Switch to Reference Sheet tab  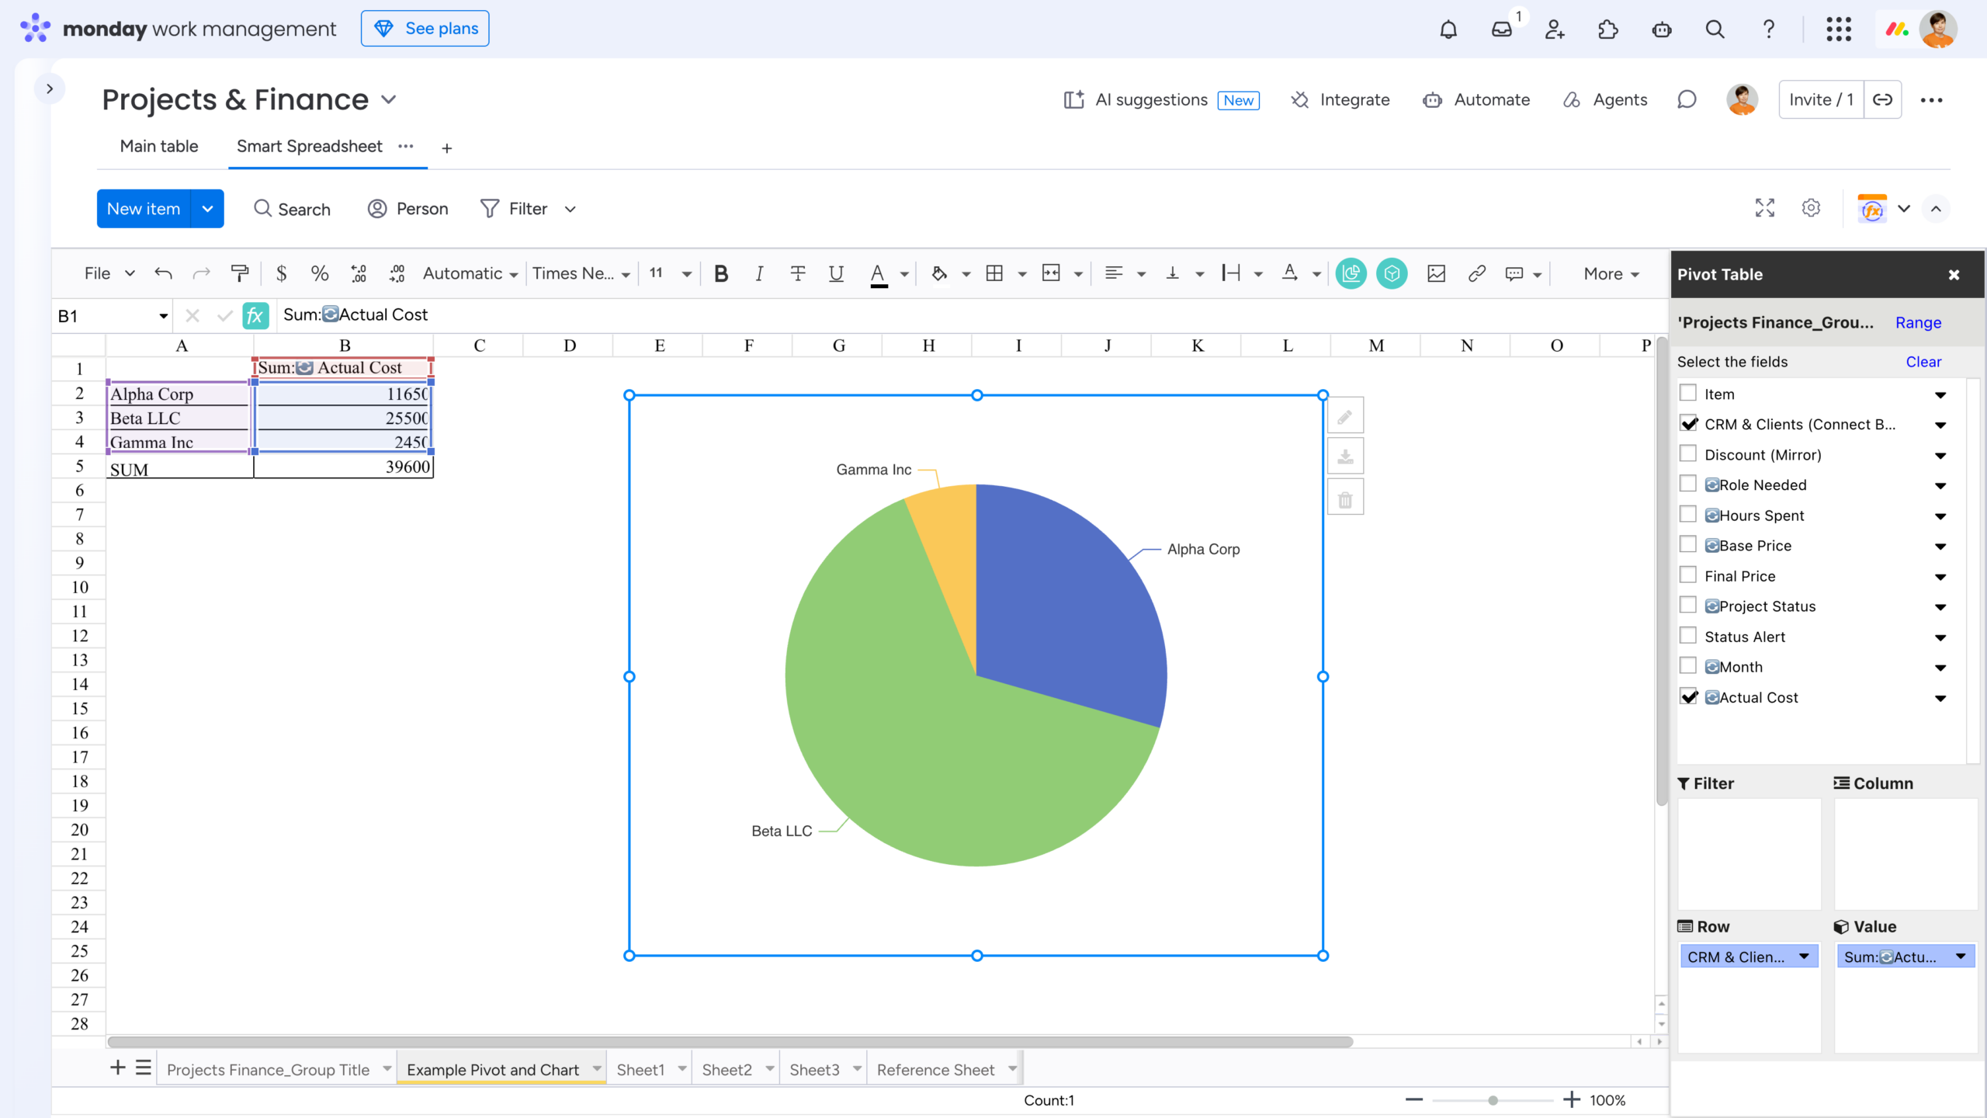[x=935, y=1070]
